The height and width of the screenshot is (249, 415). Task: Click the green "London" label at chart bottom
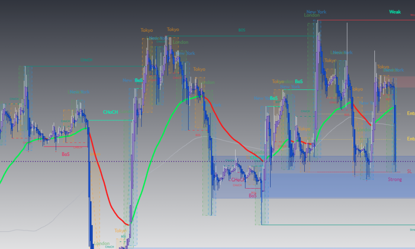click(x=102, y=243)
